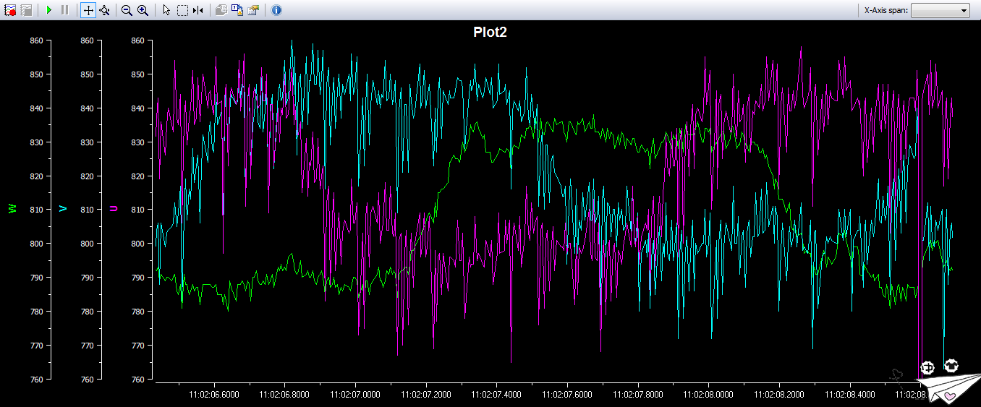Click the cyan V axis label
This screenshot has height=407, width=981.
(63, 209)
